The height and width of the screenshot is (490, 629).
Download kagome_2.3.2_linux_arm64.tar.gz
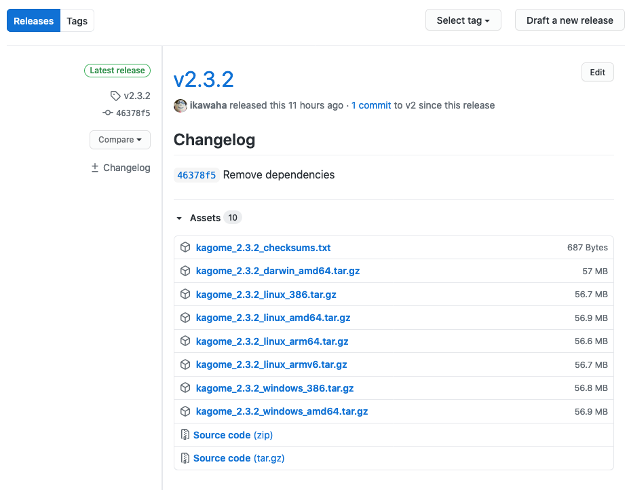[272, 341]
